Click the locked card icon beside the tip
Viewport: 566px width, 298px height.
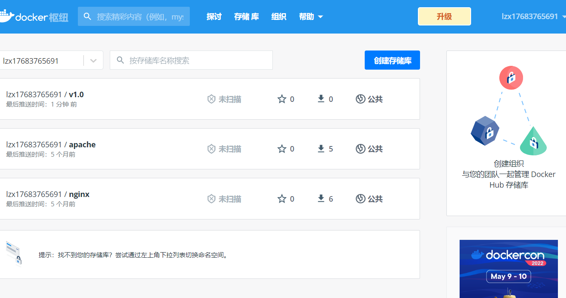[x=14, y=253]
